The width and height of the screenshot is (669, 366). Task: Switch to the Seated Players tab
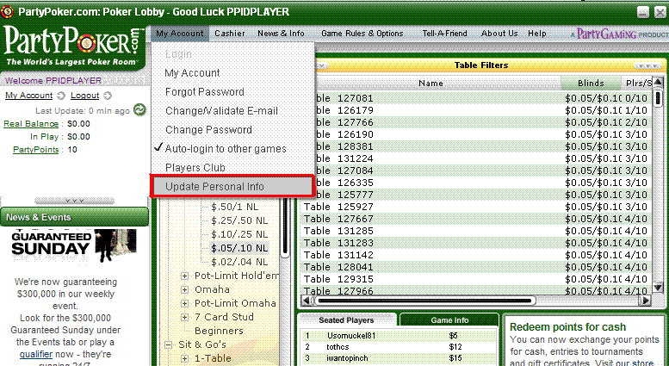[346, 320]
